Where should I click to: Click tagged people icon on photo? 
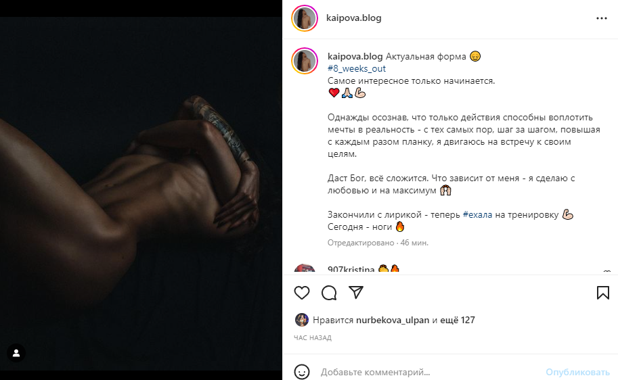pyautogui.click(x=16, y=353)
